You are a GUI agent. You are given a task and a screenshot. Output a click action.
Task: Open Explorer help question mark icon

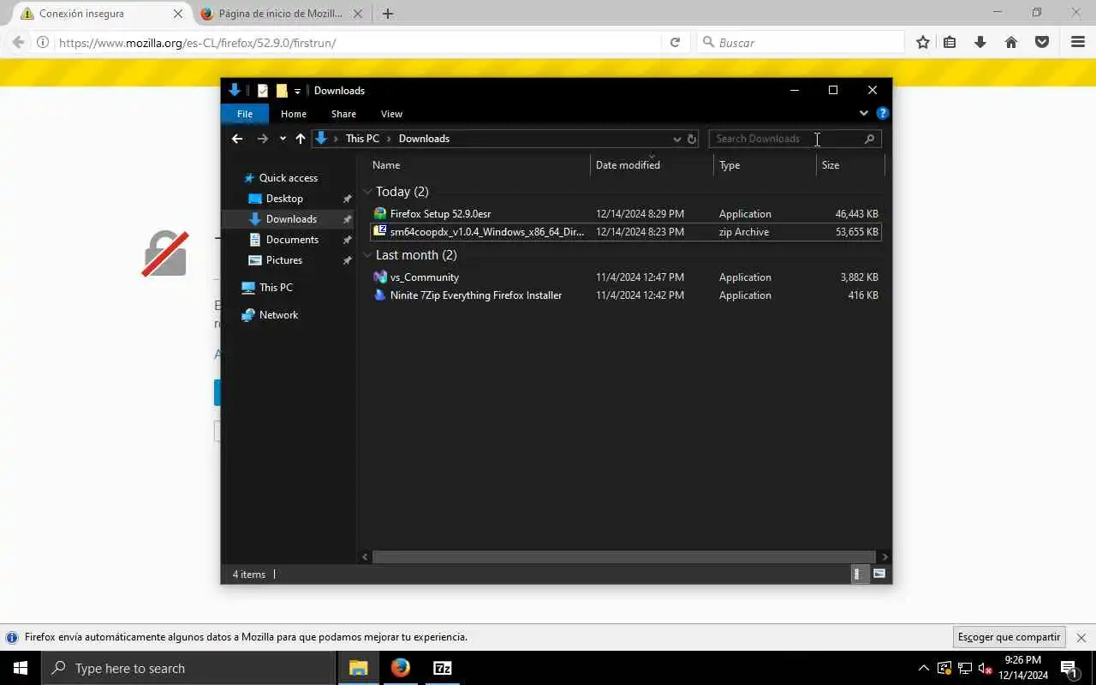click(x=883, y=113)
